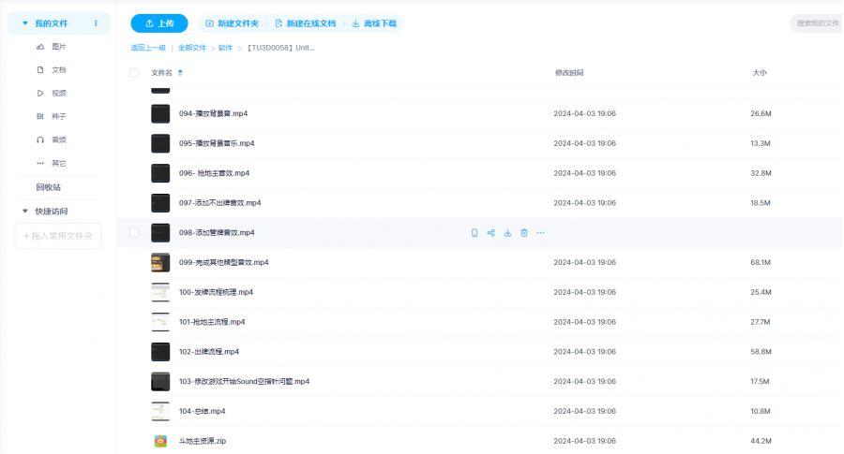Image resolution: width=844 pixels, height=454 pixels.
Task: Select file name starting 094- .mp4
Action: pos(213,113)
